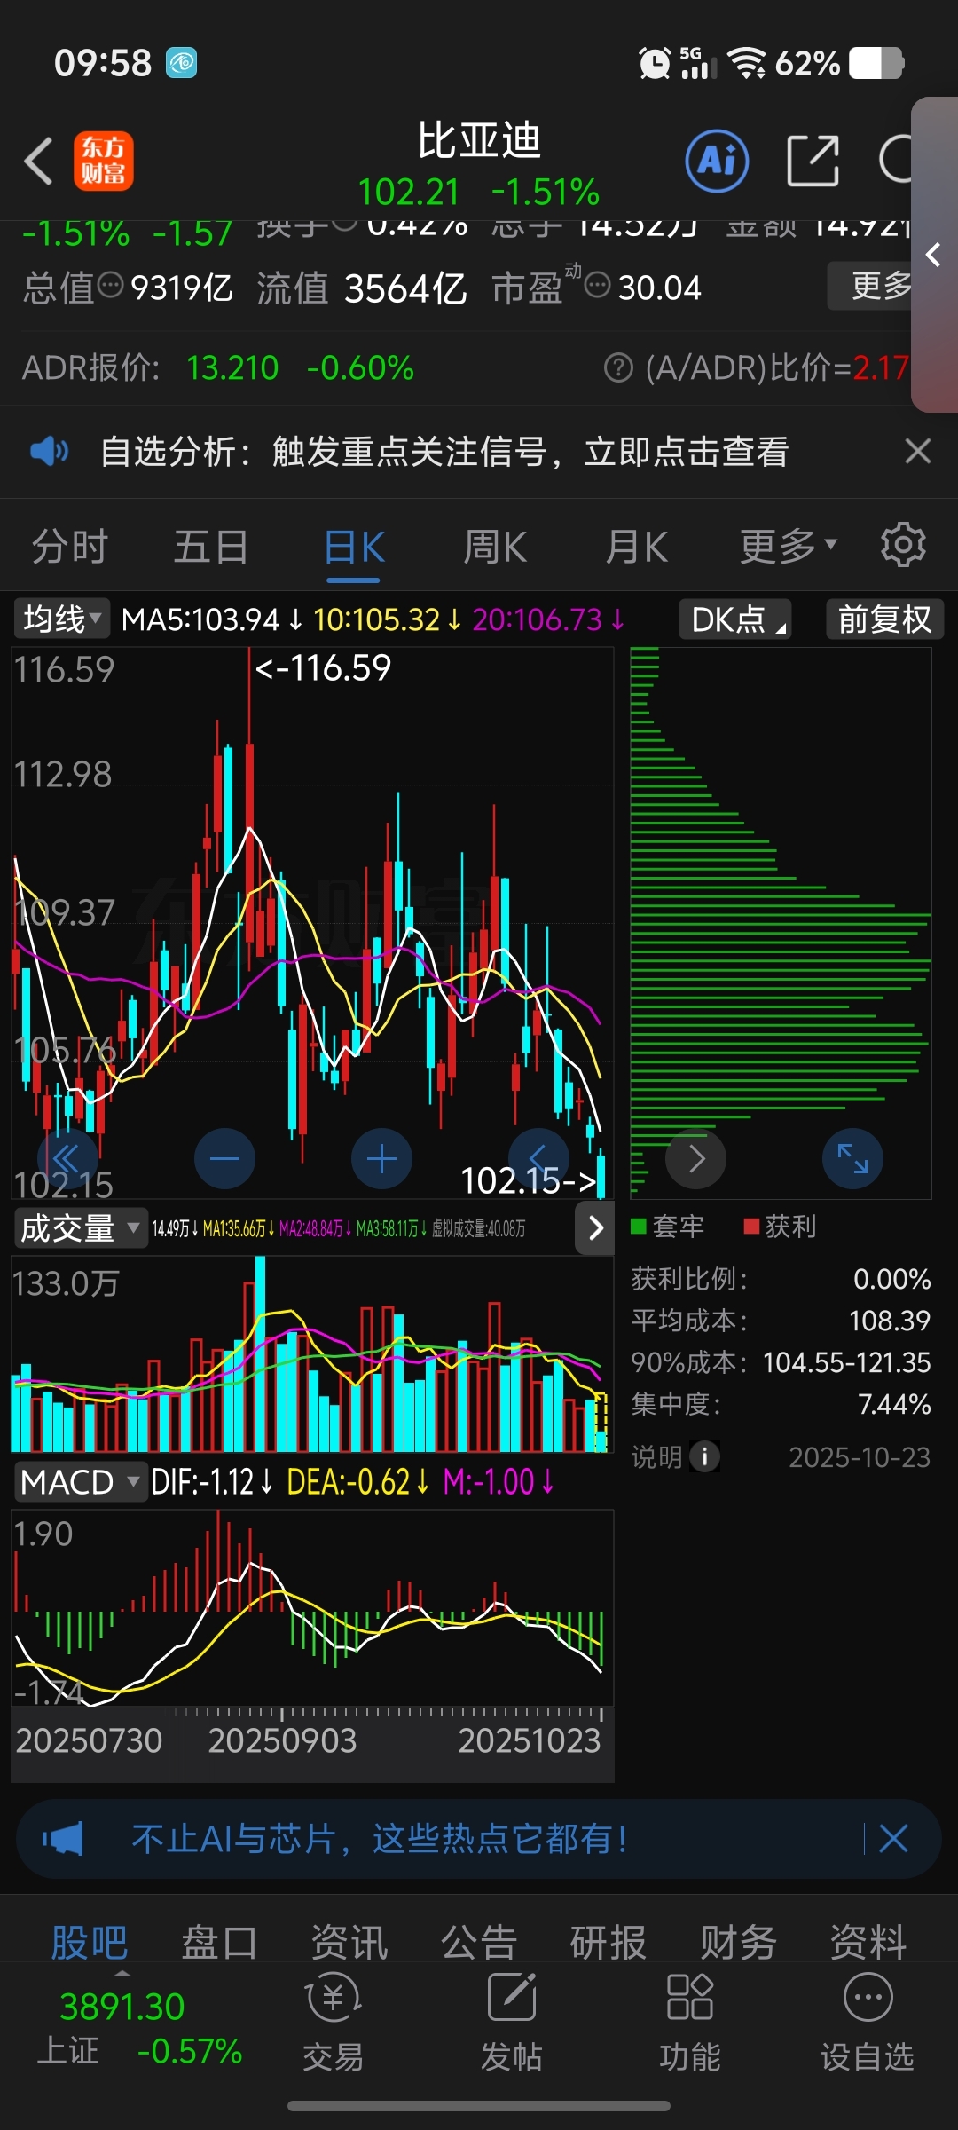Tap the battery indicator in status bar
Image resolution: width=958 pixels, height=2130 pixels.
[876, 63]
